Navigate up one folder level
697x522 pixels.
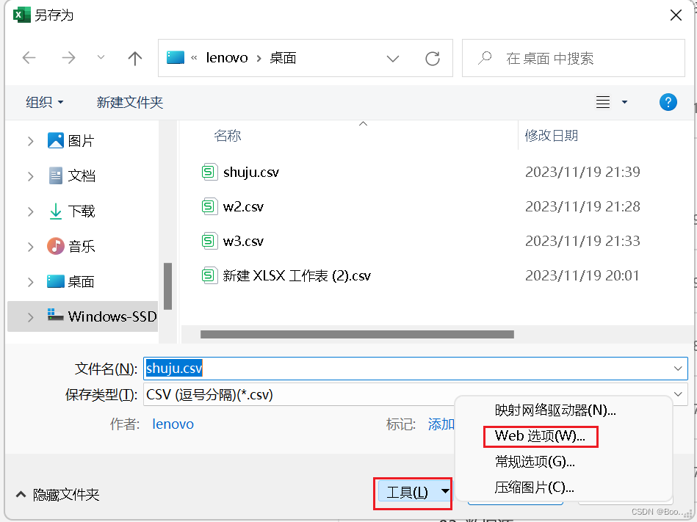tap(134, 57)
